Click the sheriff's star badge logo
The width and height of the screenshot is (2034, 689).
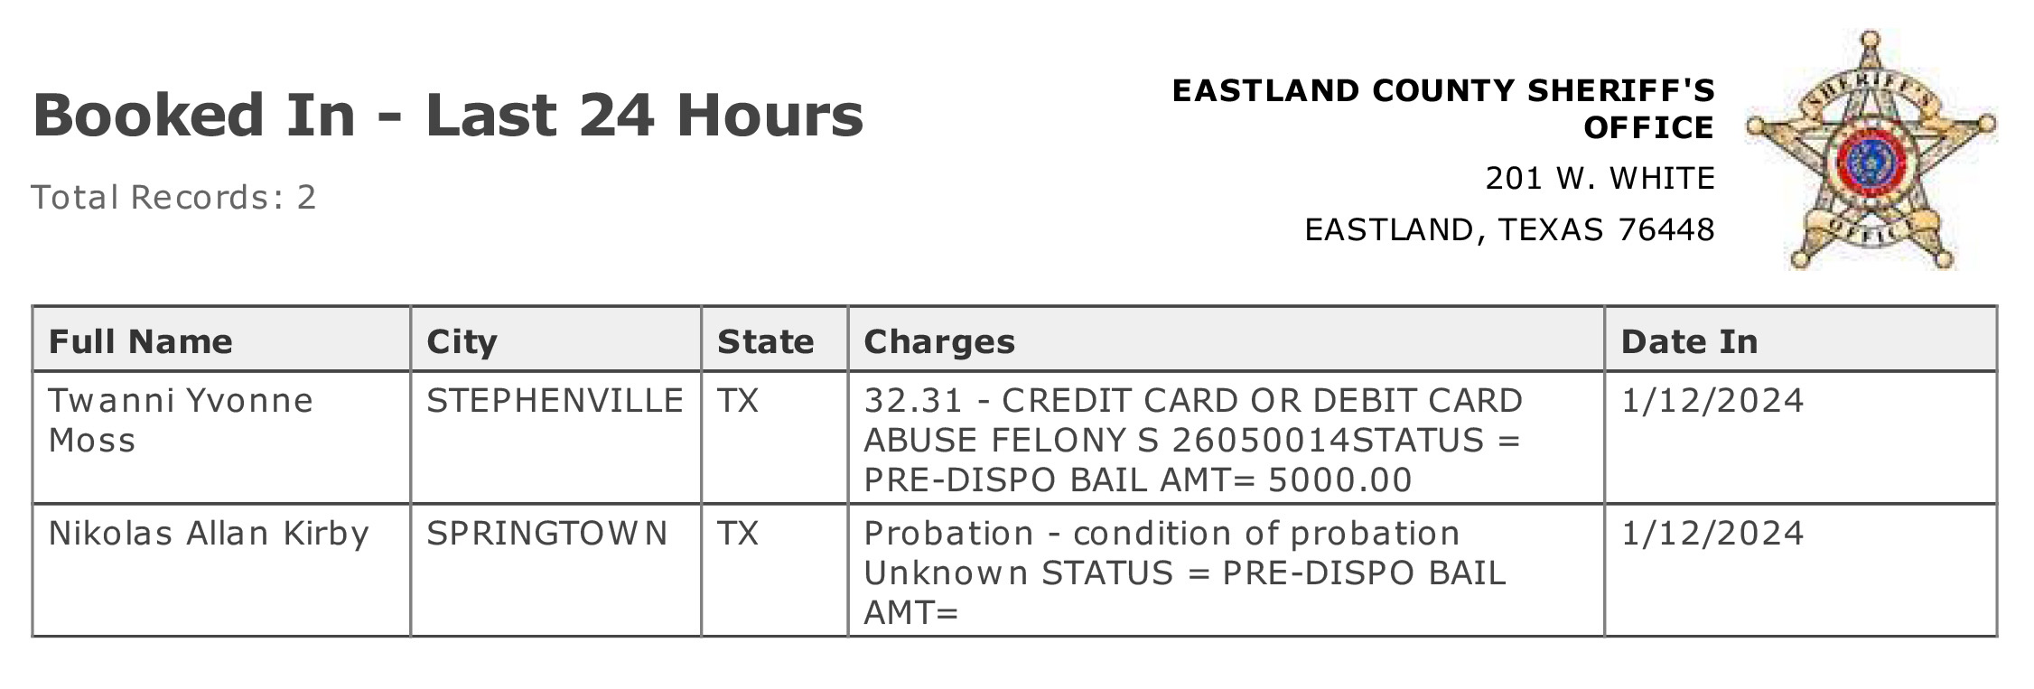click(x=1871, y=150)
